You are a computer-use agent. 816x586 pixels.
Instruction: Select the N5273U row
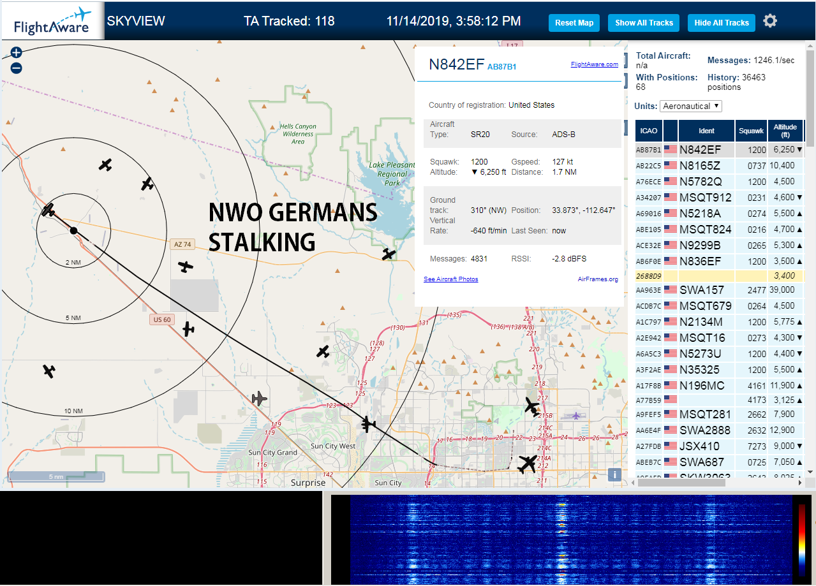pos(719,353)
